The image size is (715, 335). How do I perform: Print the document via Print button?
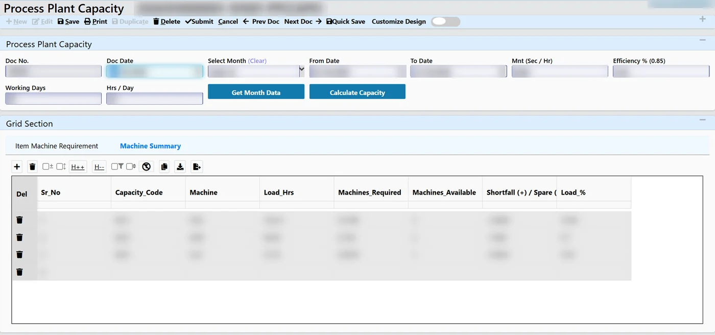[96, 21]
